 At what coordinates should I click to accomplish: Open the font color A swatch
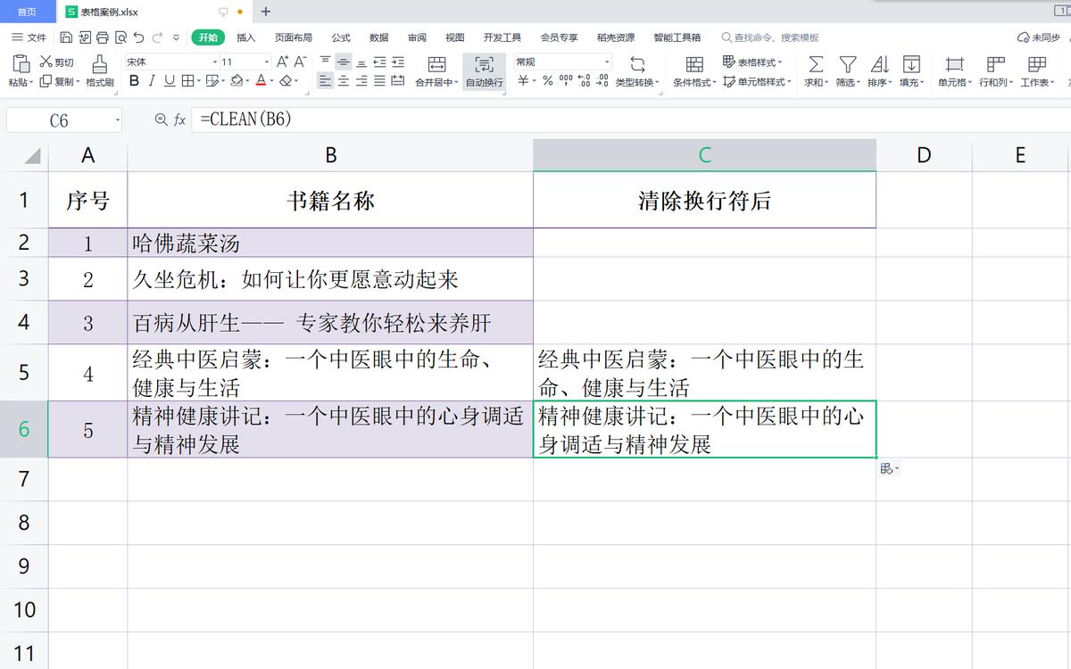(x=261, y=80)
